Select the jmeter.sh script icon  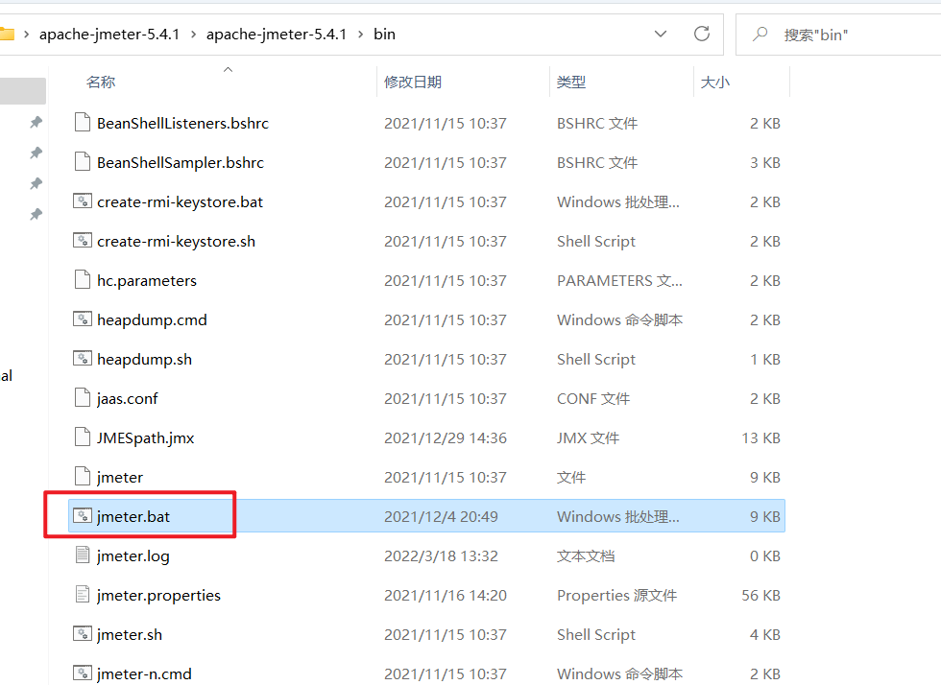[x=83, y=633]
